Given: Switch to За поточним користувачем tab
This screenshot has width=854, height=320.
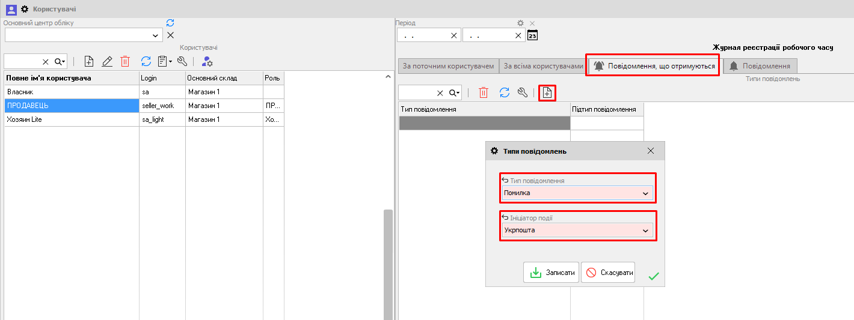Looking at the screenshot, I should click(448, 66).
